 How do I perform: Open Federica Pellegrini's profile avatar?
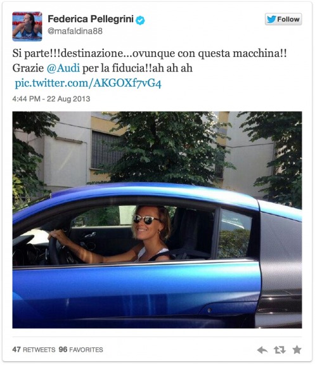[x=27, y=27]
